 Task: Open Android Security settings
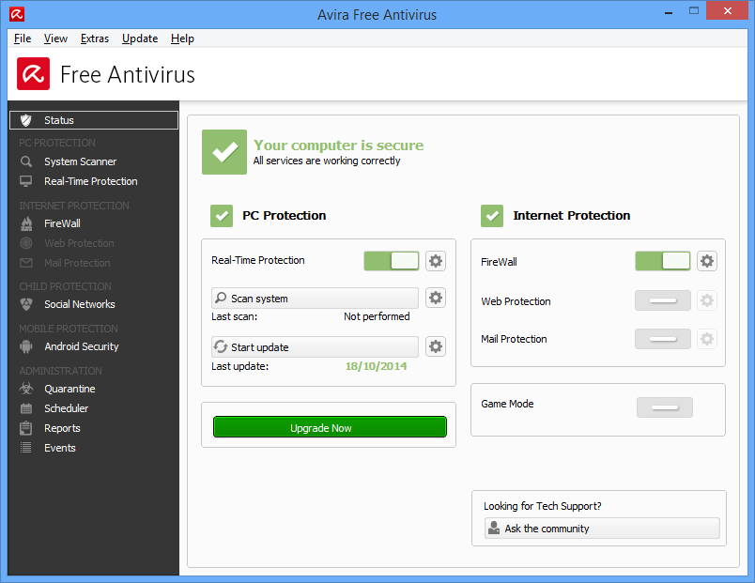pyautogui.click(x=83, y=346)
